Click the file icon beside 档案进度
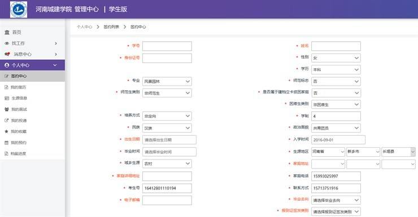 [6, 153]
